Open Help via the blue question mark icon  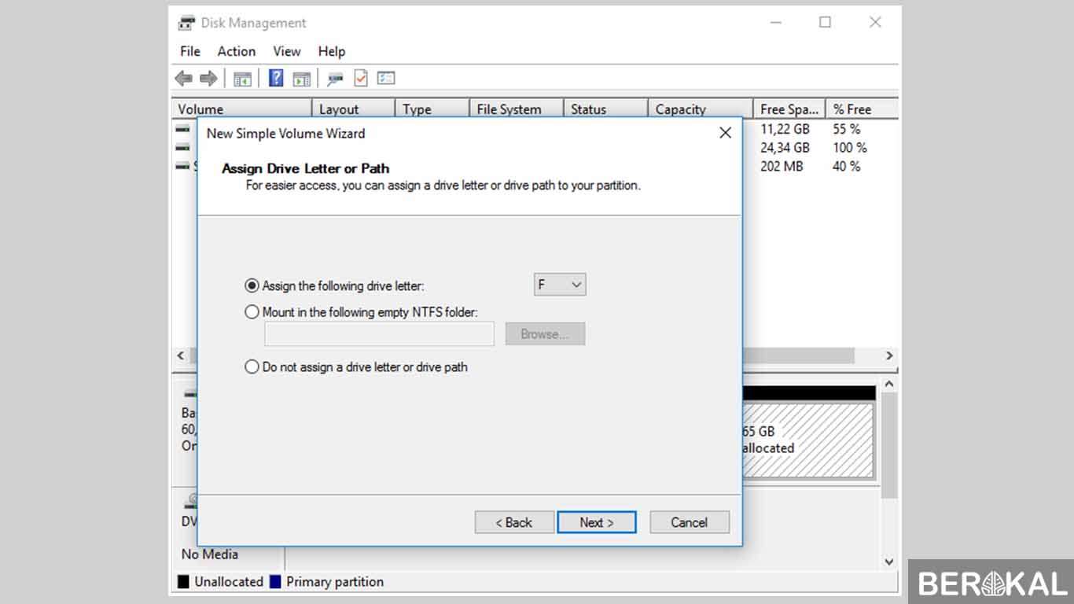(276, 78)
